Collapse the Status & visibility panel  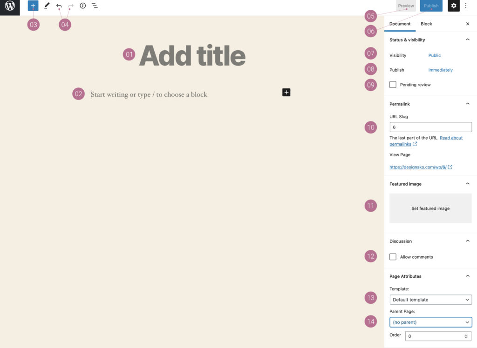468,40
